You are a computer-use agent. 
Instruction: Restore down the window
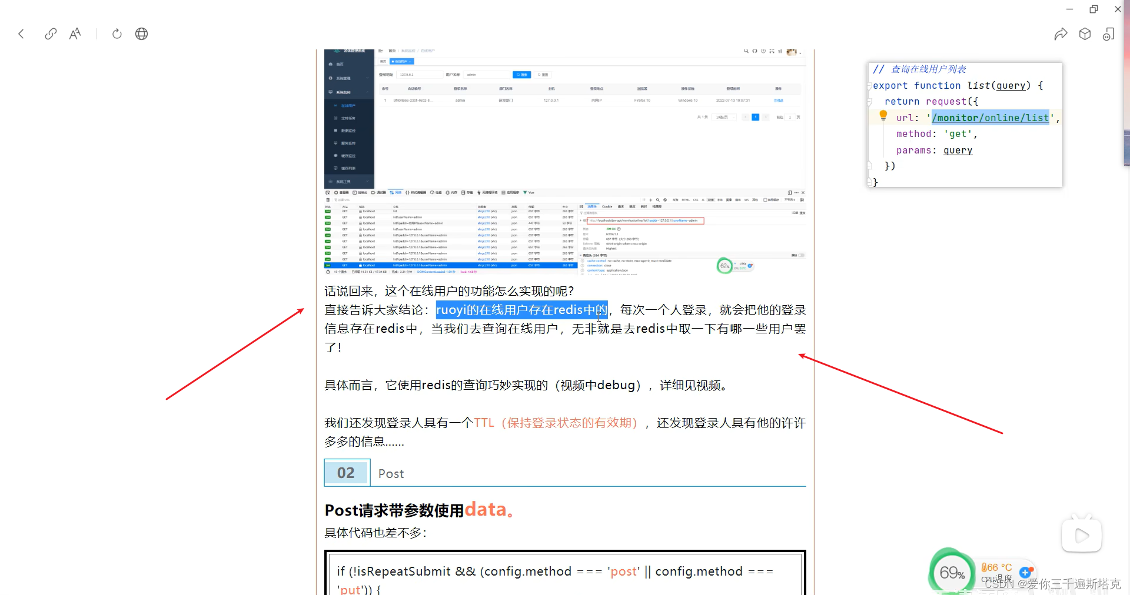pos(1094,9)
